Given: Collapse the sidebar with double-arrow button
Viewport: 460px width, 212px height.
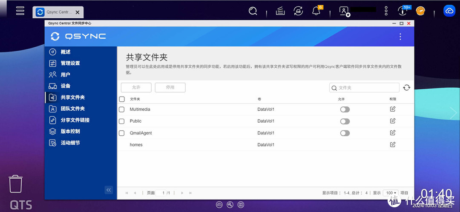Looking at the screenshot, I should click(109, 190).
